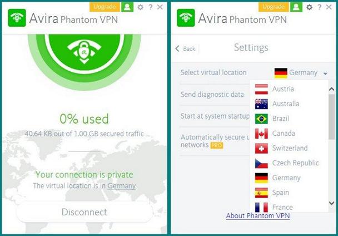Click account profile icon in Settings window
The width and height of the screenshot is (338, 236).
point(296,7)
